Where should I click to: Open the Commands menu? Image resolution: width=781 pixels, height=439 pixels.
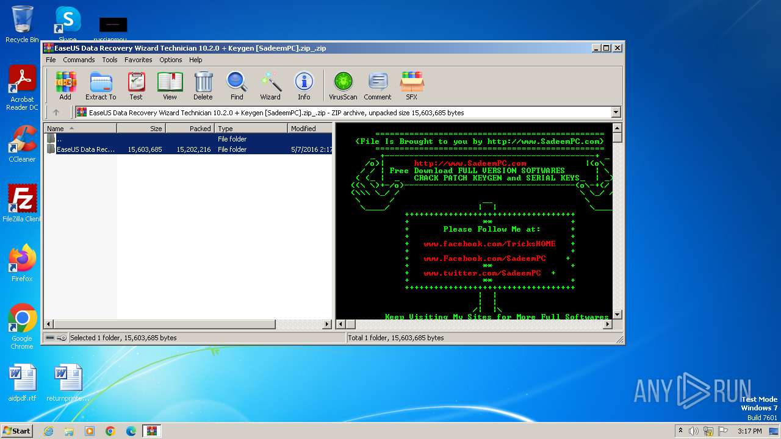[x=79, y=60]
